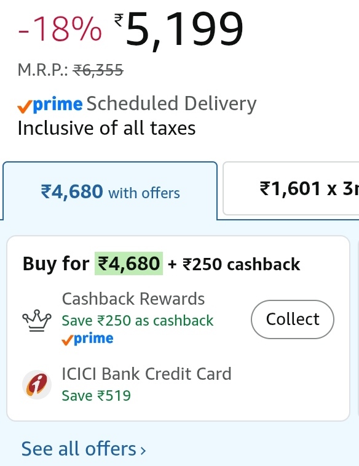Tap Save ₹250 as cashback text
Viewport: 359px width, 466px height.
(x=138, y=321)
